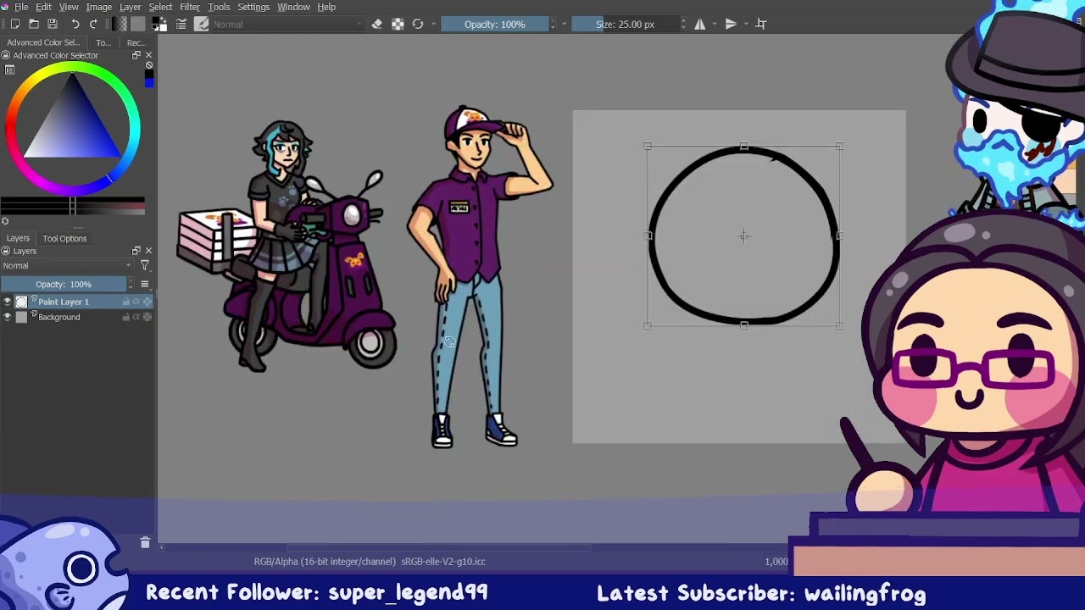Lock the Advanced Color Selector docker

[x=5, y=55]
